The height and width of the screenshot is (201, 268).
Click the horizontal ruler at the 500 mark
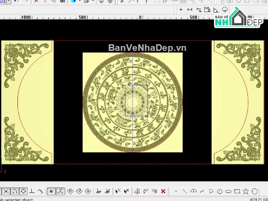82,18
